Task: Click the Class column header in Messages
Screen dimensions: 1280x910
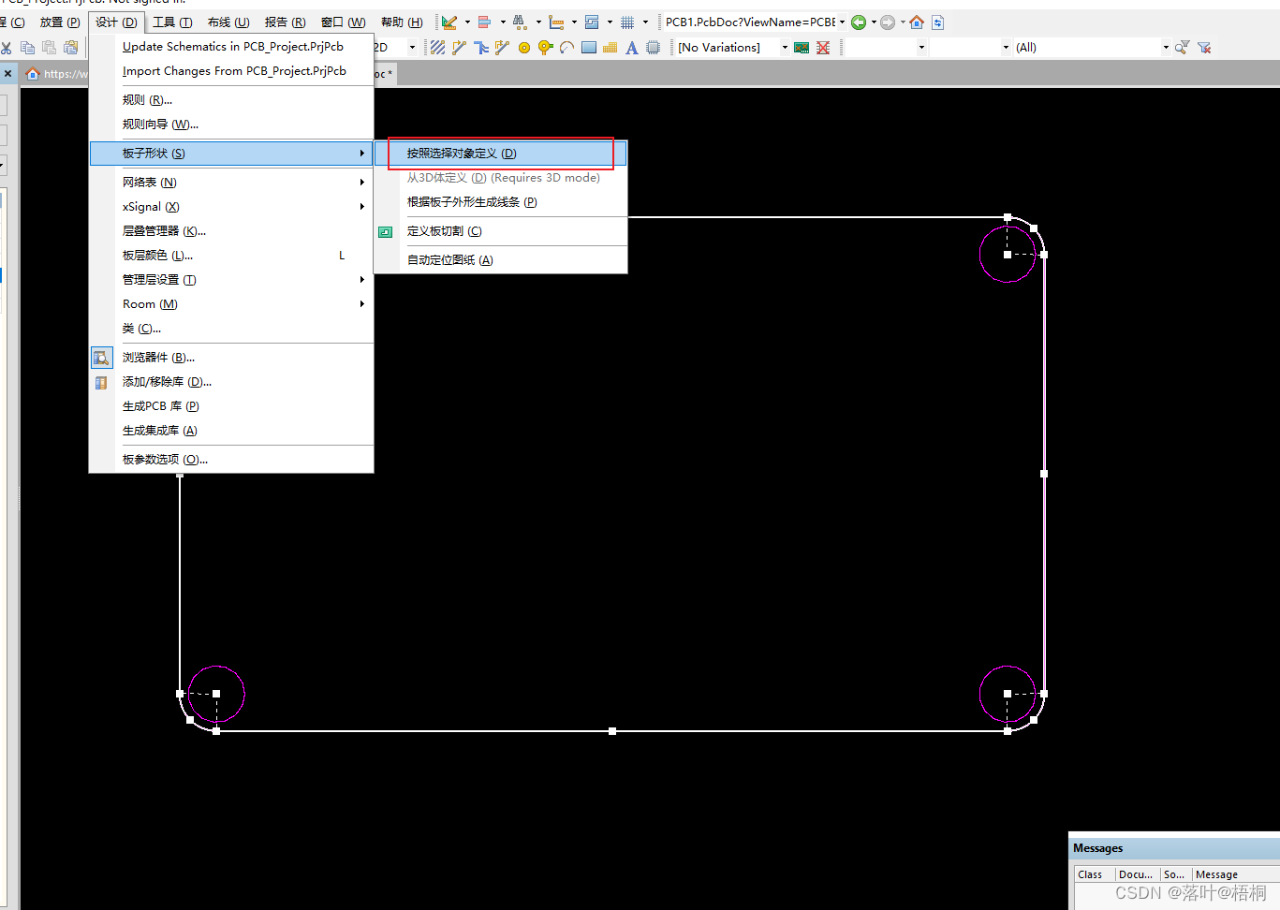Action: click(x=1095, y=874)
